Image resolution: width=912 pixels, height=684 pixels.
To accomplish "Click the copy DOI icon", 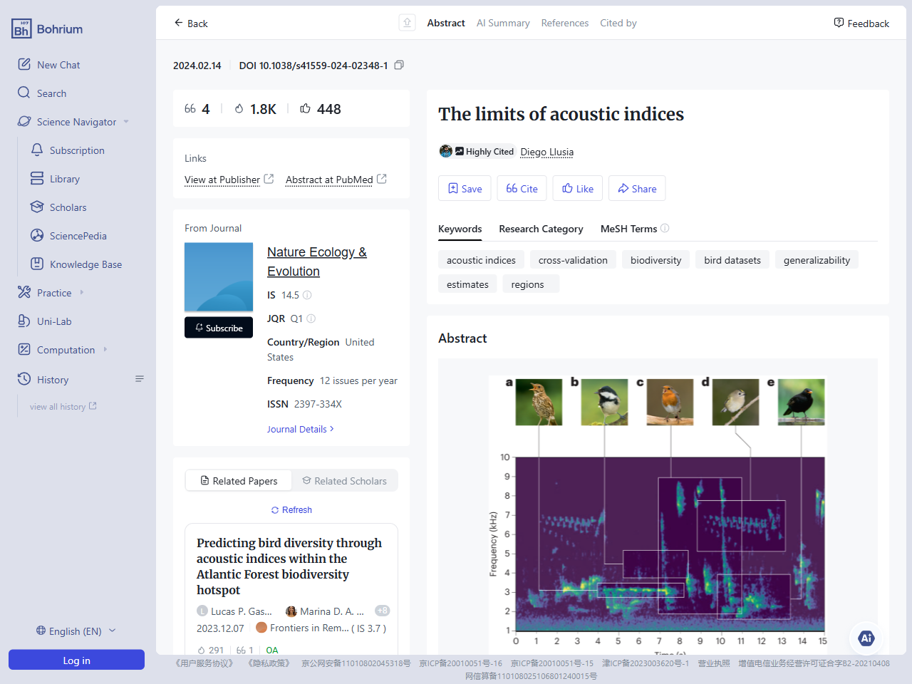I will tap(398, 64).
